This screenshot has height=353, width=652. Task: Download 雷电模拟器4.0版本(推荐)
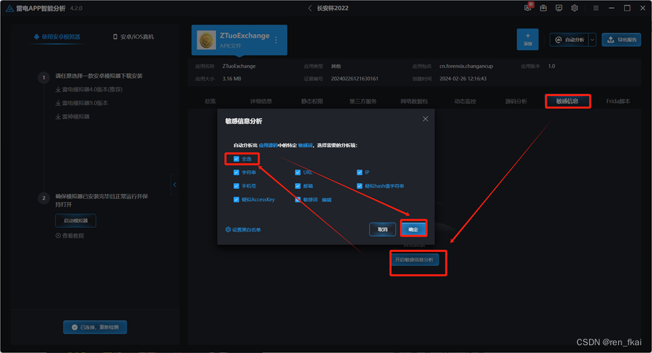(x=89, y=90)
